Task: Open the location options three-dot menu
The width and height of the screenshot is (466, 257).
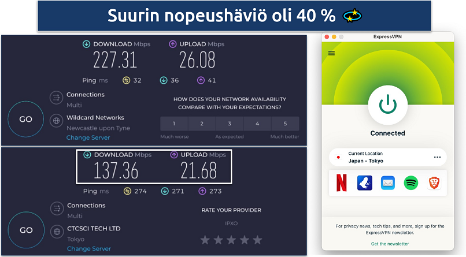Action: (x=437, y=157)
